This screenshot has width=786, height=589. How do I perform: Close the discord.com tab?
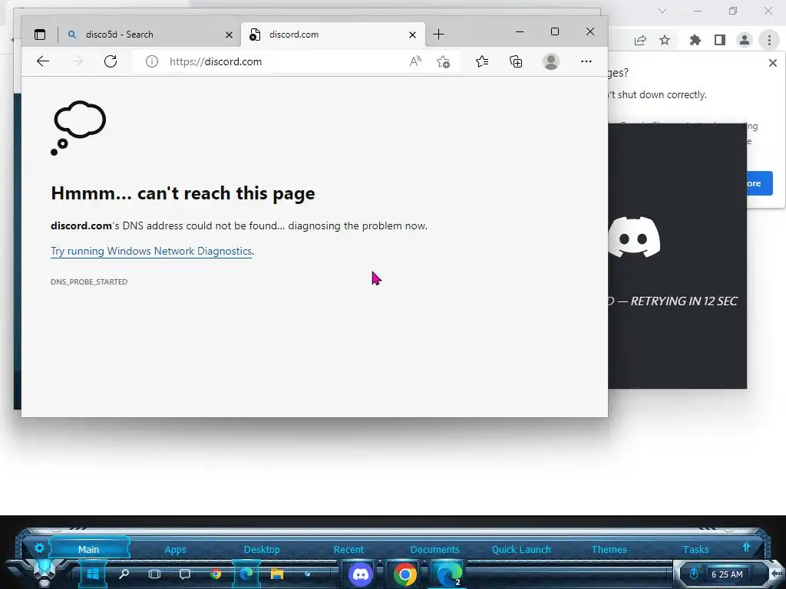[x=412, y=35]
